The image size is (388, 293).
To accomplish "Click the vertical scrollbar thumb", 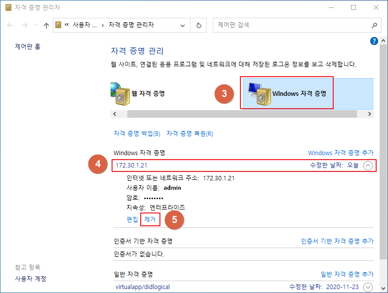I will point(383,152).
